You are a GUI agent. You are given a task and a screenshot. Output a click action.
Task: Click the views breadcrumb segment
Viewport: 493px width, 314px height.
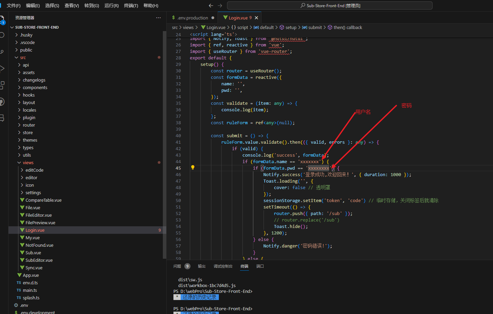click(188, 27)
